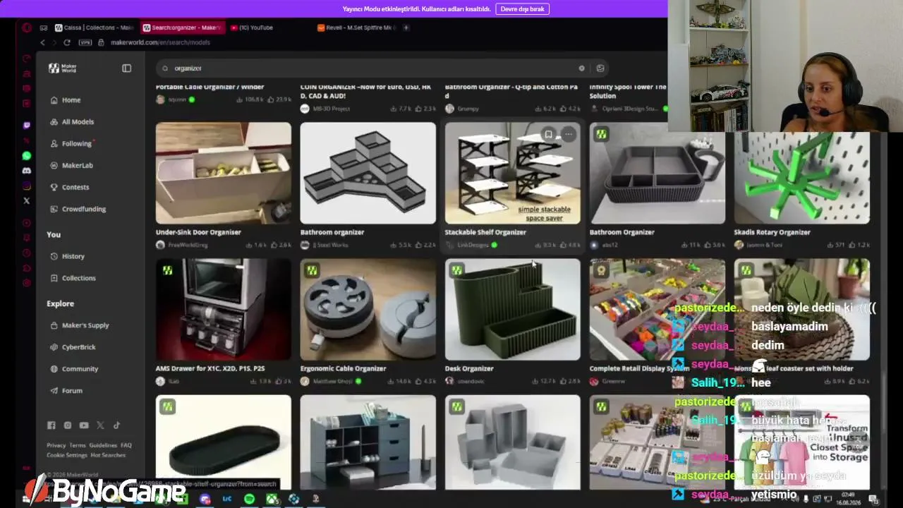
Task: Open Xbox app from the Windows taskbar
Action: (272, 499)
